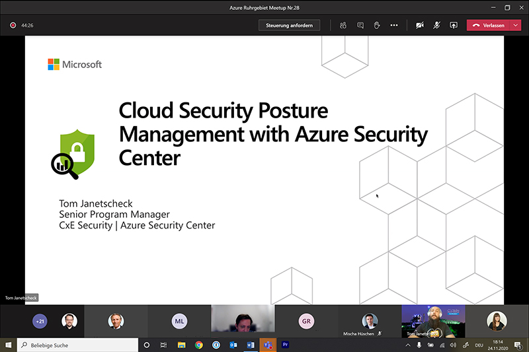The width and height of the screenshot is (529, 352).
Task: Click the Microsoft logo on the slide
Action: click(x=75, y=64)
